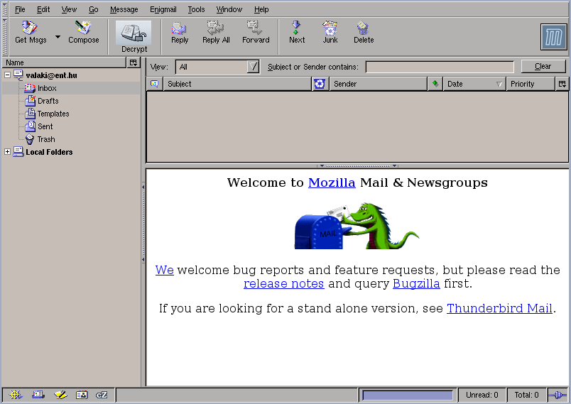Image resolution: width=571 pixels, height=404 pixels.
Task: Open the Window menu
Action: [229, 9]
